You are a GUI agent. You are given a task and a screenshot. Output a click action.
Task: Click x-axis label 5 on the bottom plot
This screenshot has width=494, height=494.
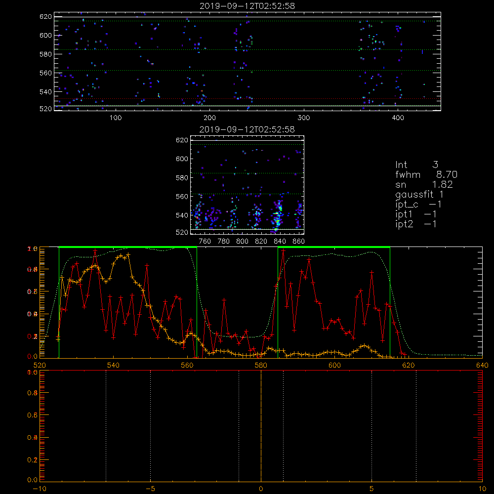pos(372,489)
